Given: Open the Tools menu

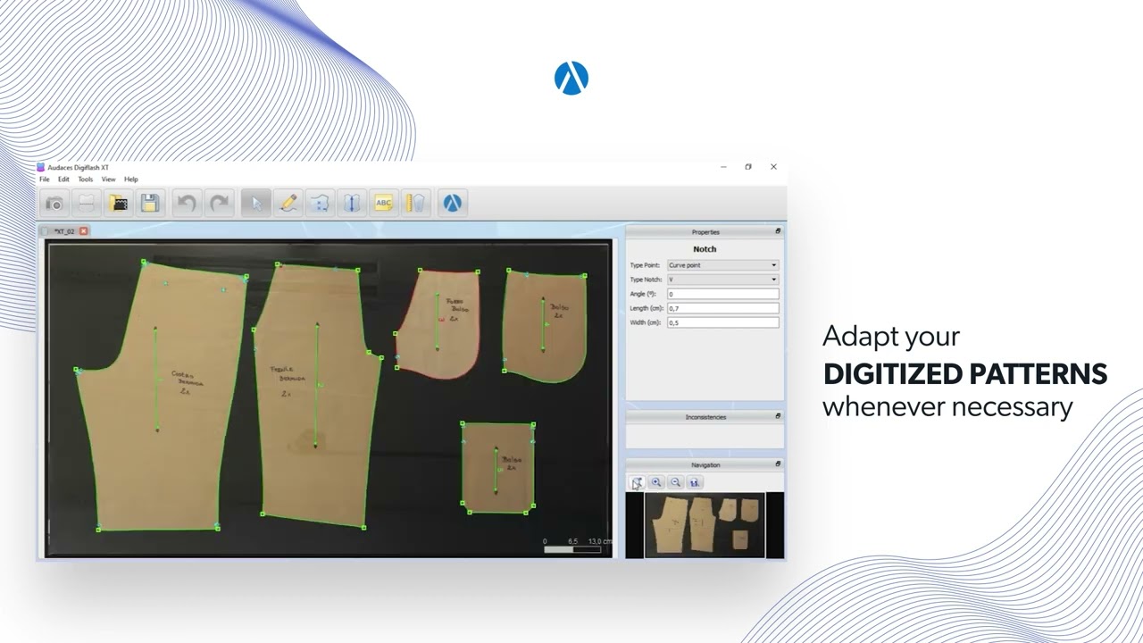Looking at the screenshot, I should point(85,180).
